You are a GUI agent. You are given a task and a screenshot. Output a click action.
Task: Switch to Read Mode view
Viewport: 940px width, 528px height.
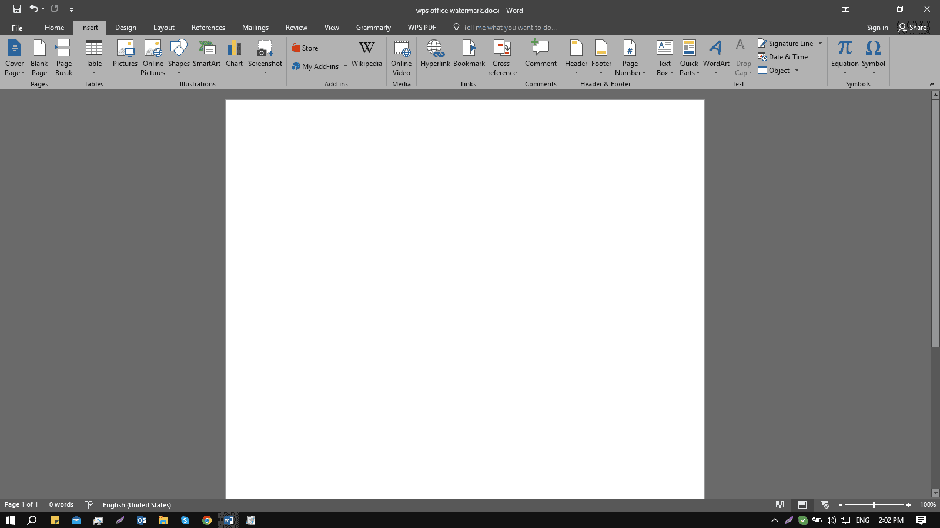tap(780, 504)
